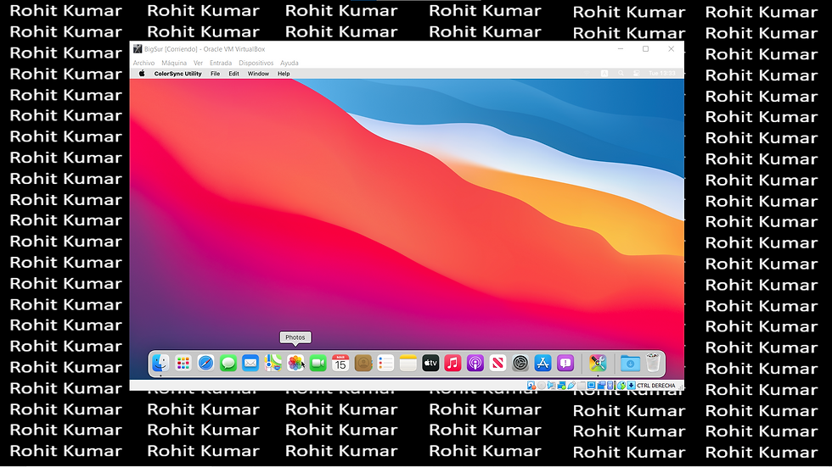Open Messages in the Dock
Image resolution: width=832 pixels, height=467 pixels.
click(228, 364)
